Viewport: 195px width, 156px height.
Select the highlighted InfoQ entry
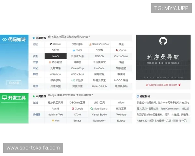tap(56, 56)
